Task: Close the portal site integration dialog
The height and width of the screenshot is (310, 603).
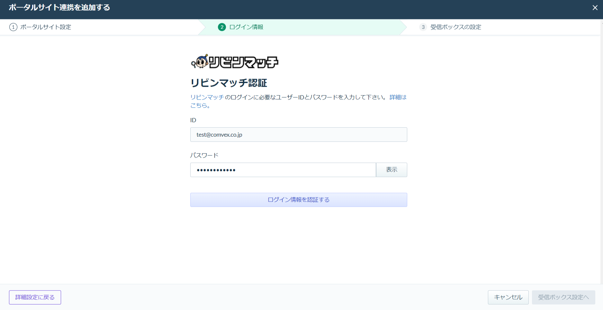Action: click(595, 8)
